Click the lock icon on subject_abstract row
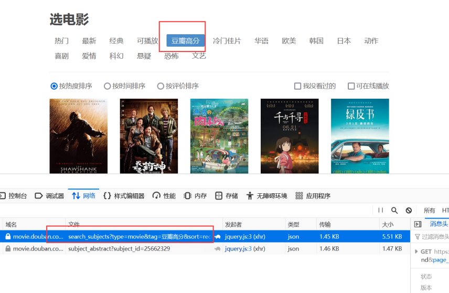The height and width of the screenshot is (293, 449). 8,248
